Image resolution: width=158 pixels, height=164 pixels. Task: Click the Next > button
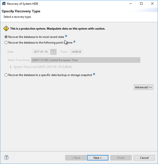[98, 158]
